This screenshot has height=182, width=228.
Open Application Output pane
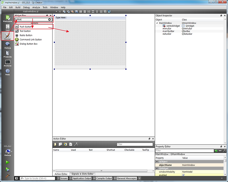point(80,178)
